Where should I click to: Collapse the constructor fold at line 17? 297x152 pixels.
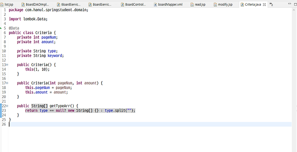[x=7, y=83]
